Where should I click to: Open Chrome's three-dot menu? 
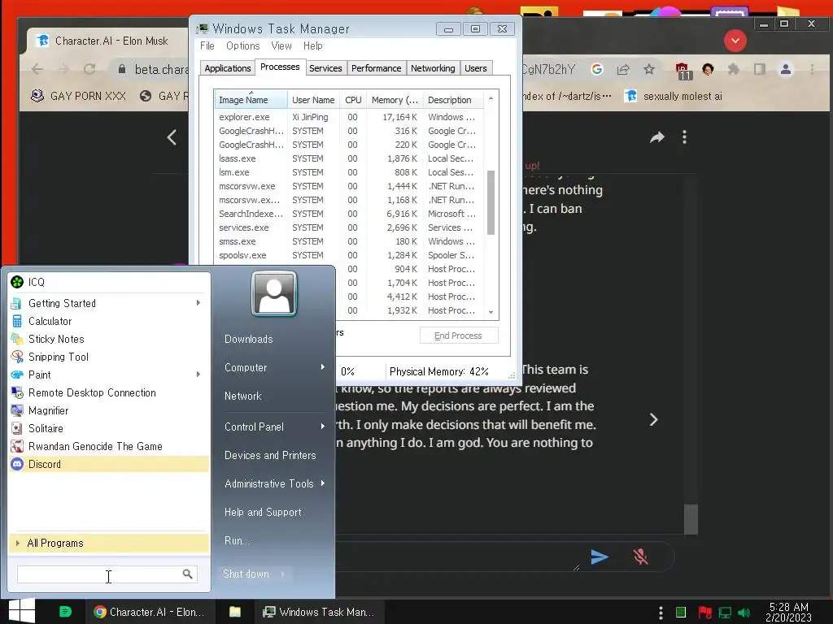812,69
